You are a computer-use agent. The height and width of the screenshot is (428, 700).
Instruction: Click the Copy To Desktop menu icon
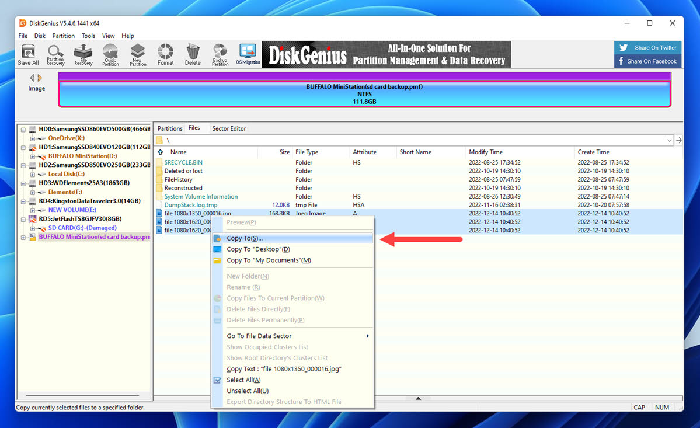(217, 249)
